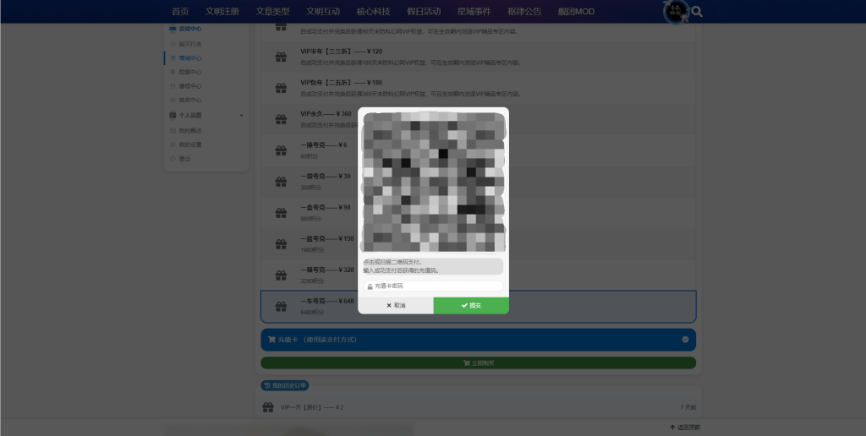Click the 取消 button in dialog

coord(396,305)
